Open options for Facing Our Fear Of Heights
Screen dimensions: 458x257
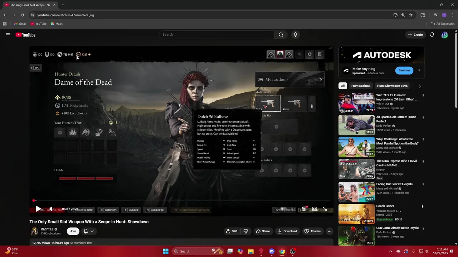coord(423,185)
